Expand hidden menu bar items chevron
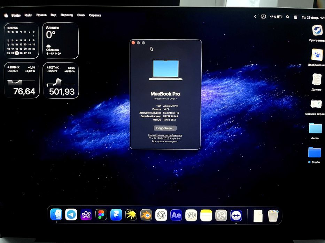Screen dimensions: 325x243 (255, 17)
